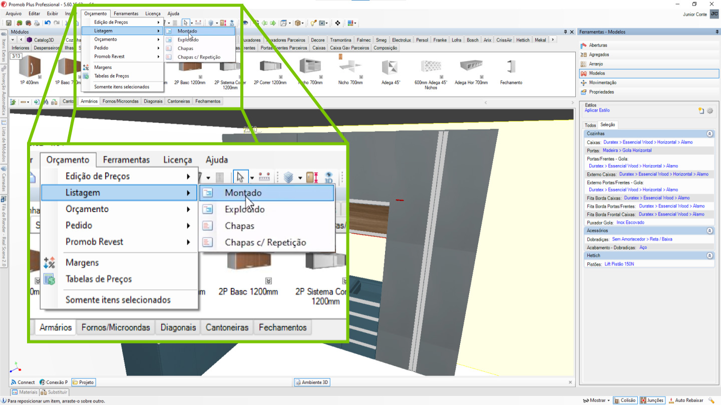Open the Margens option with percent icon
This screenshot has height=405, width=721.
(103, 67)
